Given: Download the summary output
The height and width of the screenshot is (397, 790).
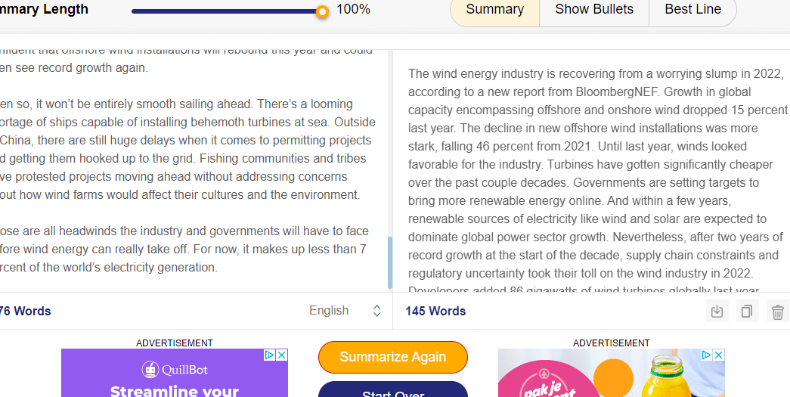Looking at the screenshot, I should click(717, 311).
